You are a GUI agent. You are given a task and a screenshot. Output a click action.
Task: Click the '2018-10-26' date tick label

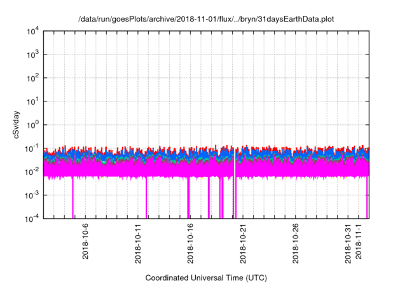[295, 243]
